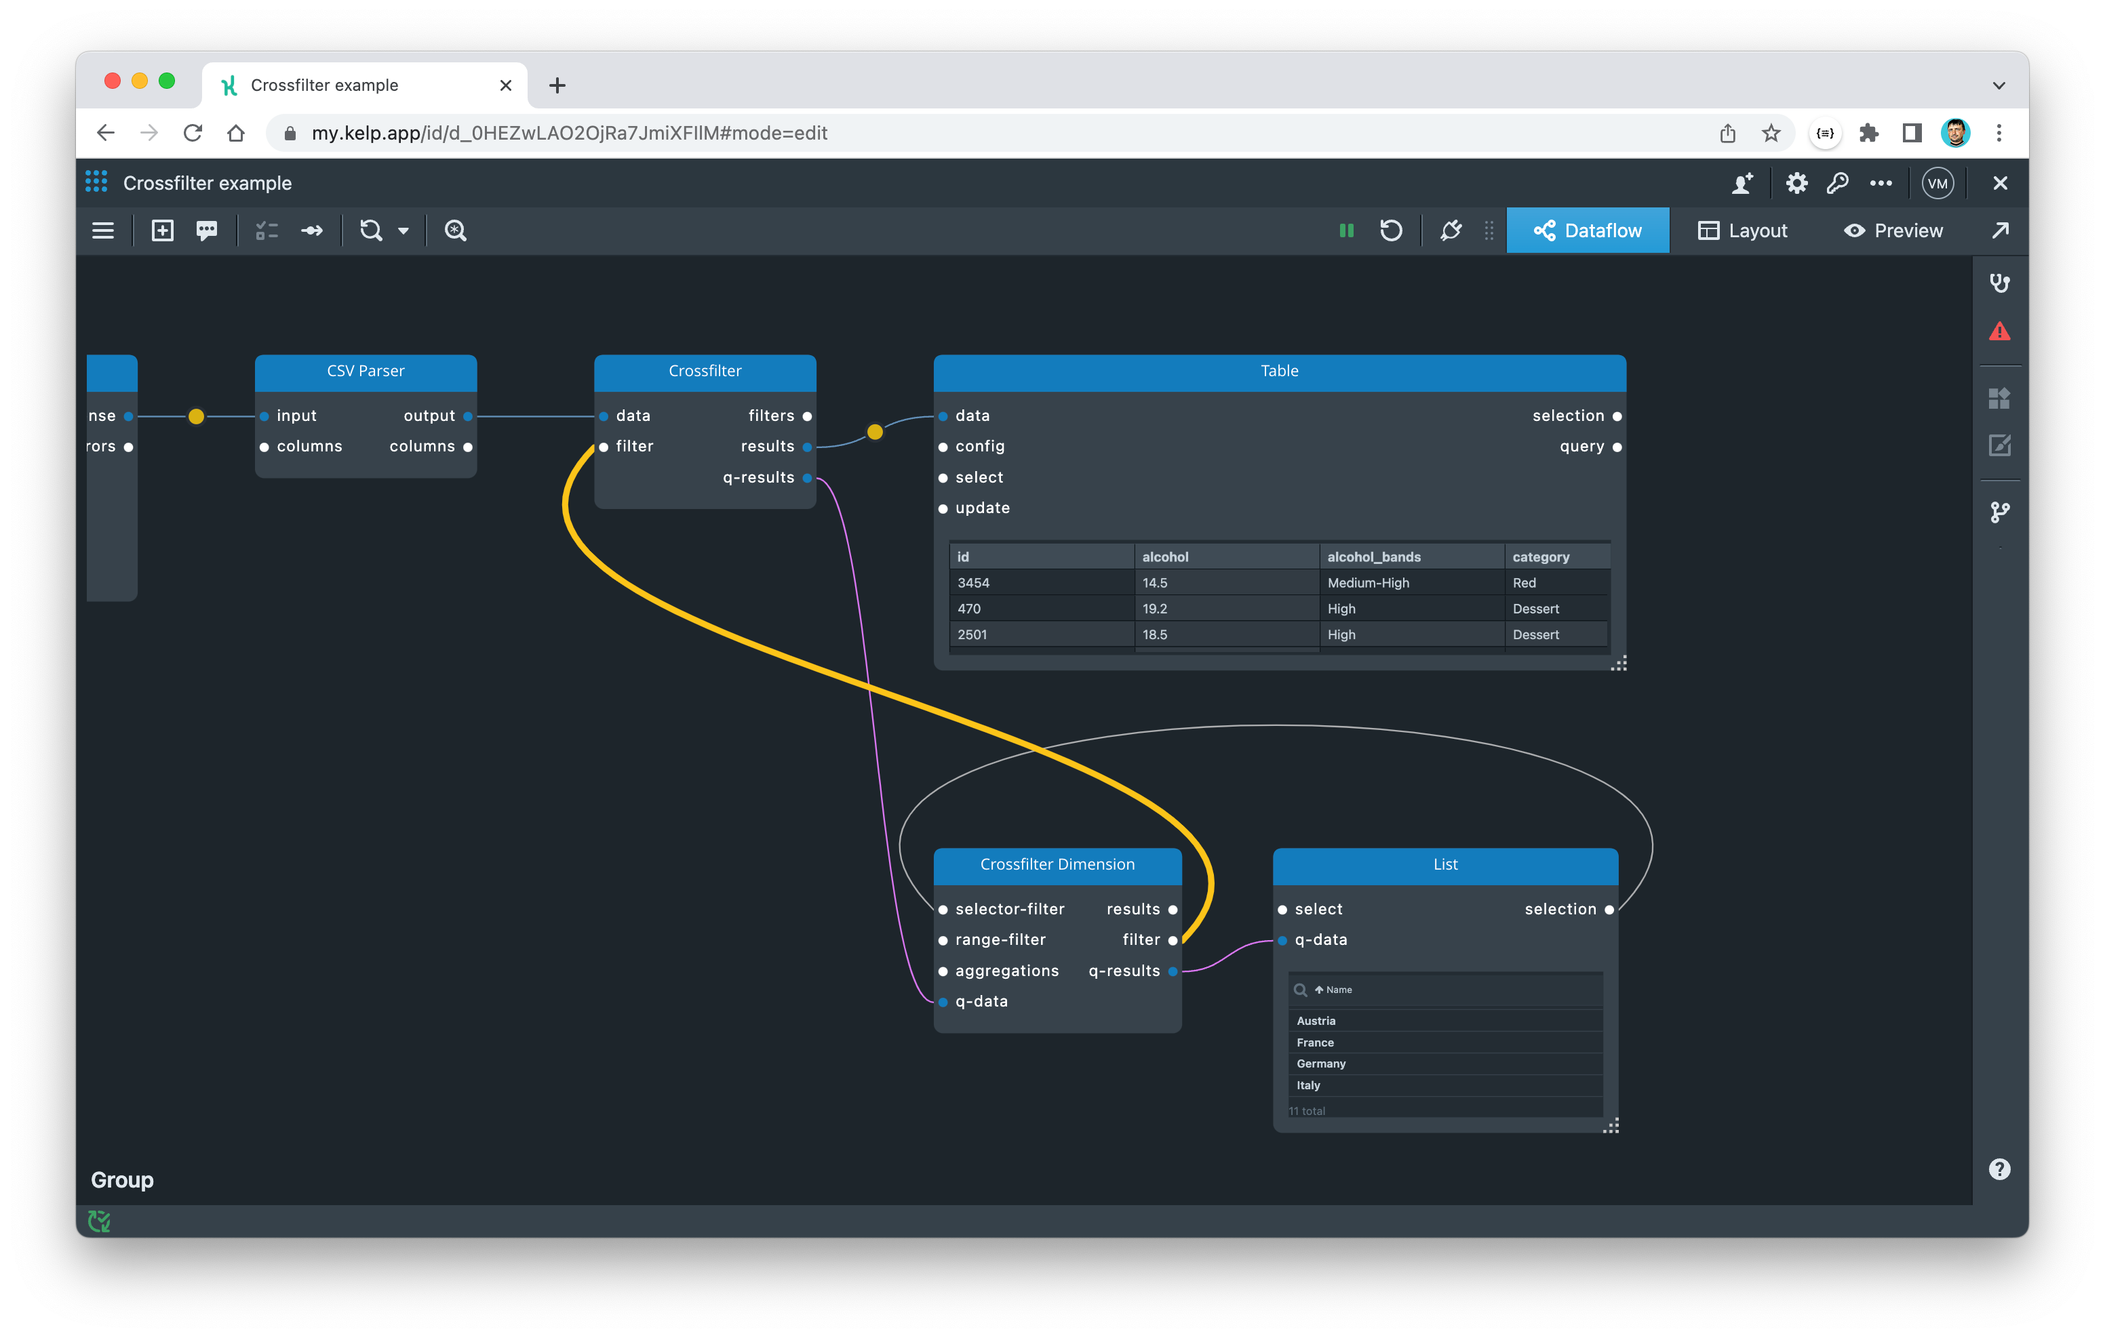Click the plug connection icon
Viewport: 2105px width, 1338px height.
(x=1451, y=230)
